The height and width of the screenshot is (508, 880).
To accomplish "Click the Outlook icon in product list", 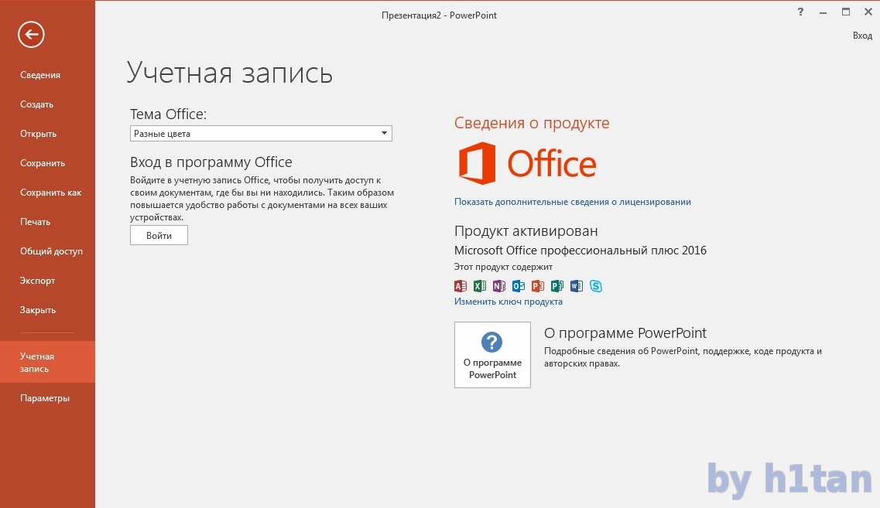I will [x=519, y=286].
